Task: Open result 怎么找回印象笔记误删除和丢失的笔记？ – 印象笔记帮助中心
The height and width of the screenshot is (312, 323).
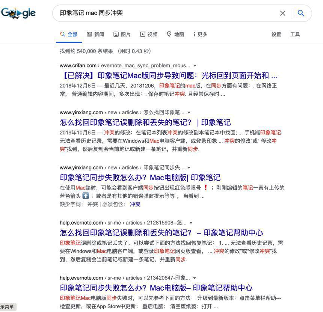Action: [161, 233]
